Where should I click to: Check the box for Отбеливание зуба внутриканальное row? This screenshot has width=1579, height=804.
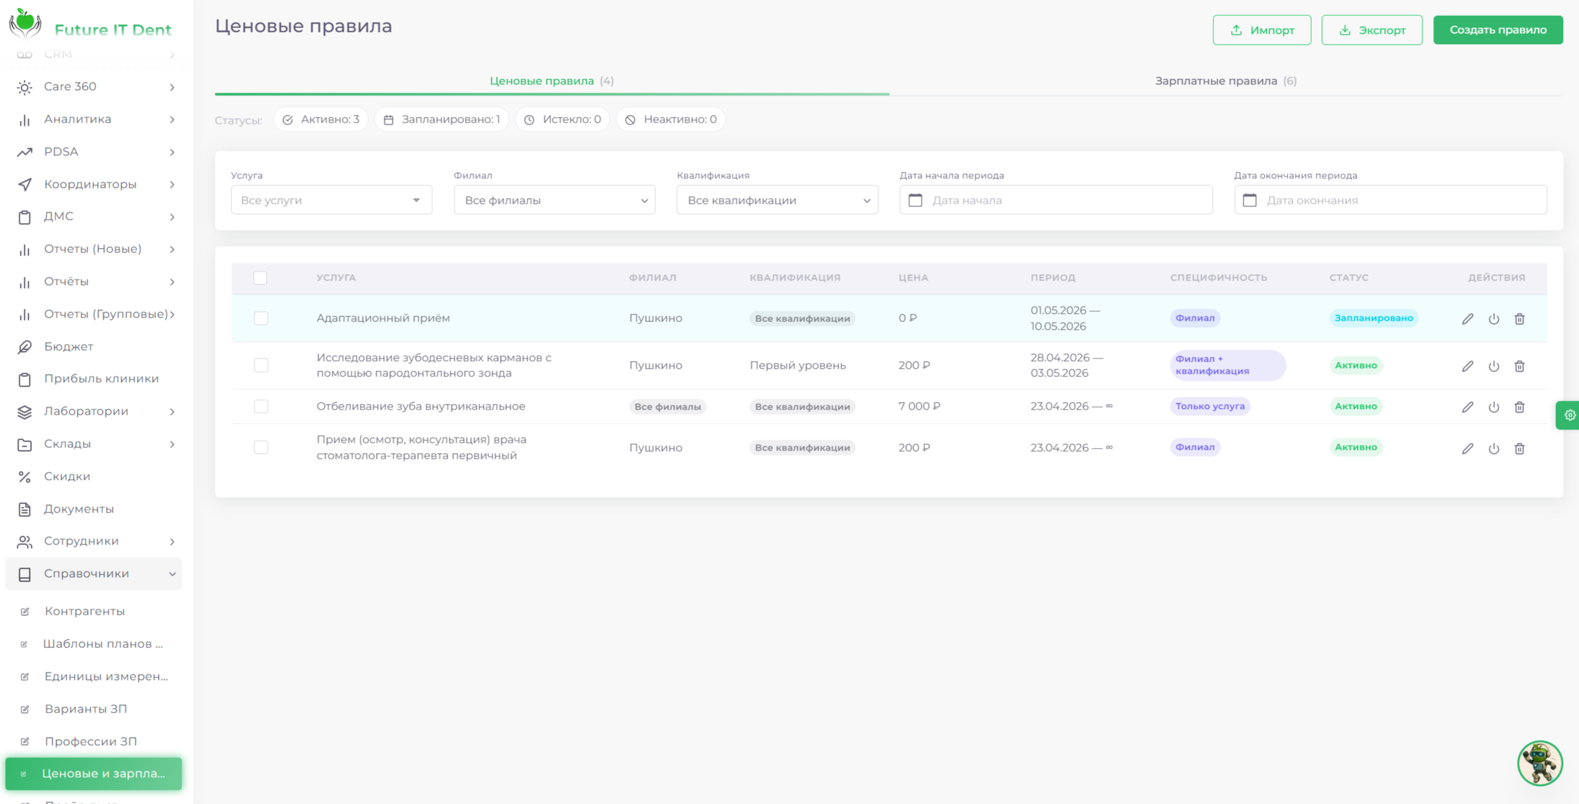pos(261,406)
